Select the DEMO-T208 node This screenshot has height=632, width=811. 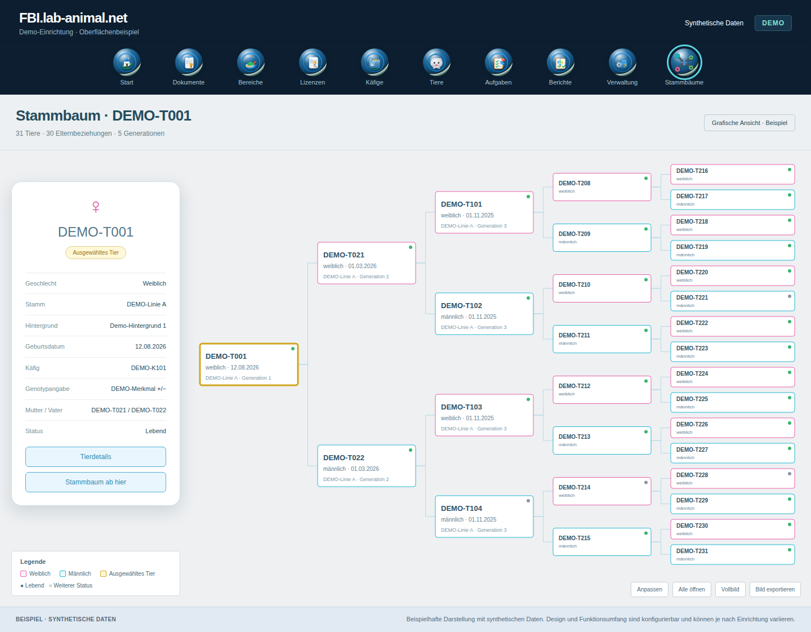[x=602, y=187]
